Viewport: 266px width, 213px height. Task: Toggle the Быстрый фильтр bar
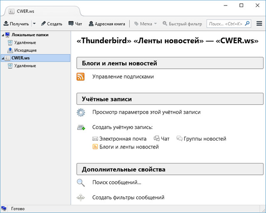pyautogui.click(x=182, y=24)
